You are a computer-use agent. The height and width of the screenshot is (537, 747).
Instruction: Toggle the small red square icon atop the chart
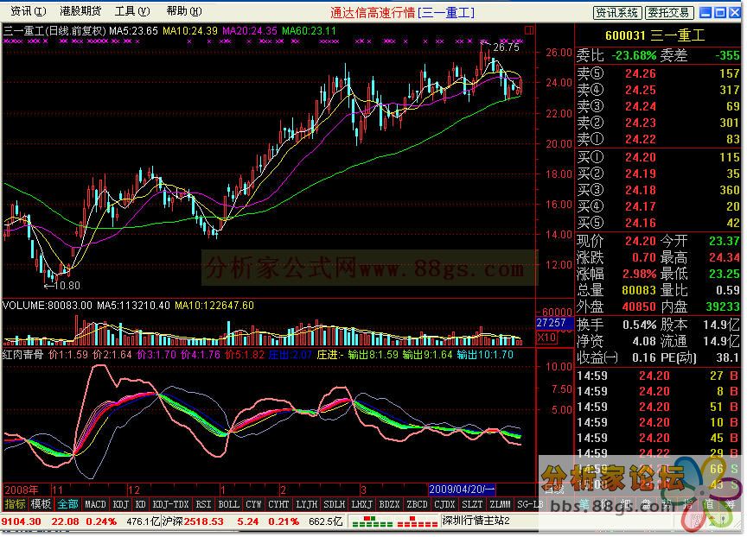click(529, 30)
